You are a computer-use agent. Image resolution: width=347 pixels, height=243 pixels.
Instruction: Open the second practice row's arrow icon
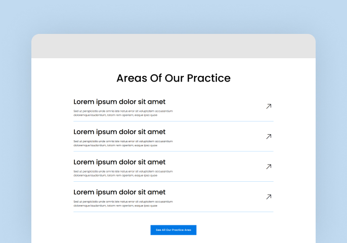tap(269, 137)
